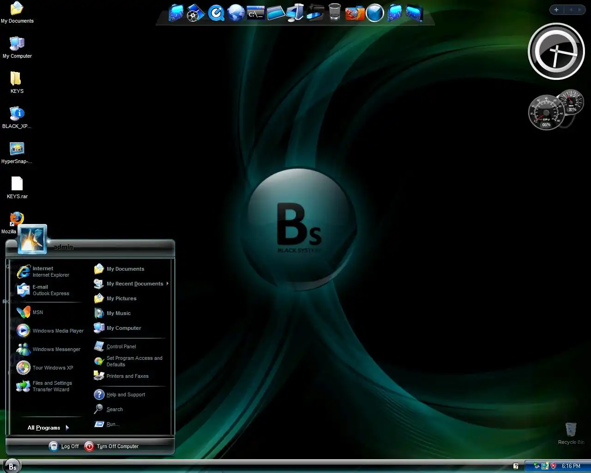Viewport: 591px width, 473px height.
Task: Open the black drive folder dock icon
Action: (315, 13)
